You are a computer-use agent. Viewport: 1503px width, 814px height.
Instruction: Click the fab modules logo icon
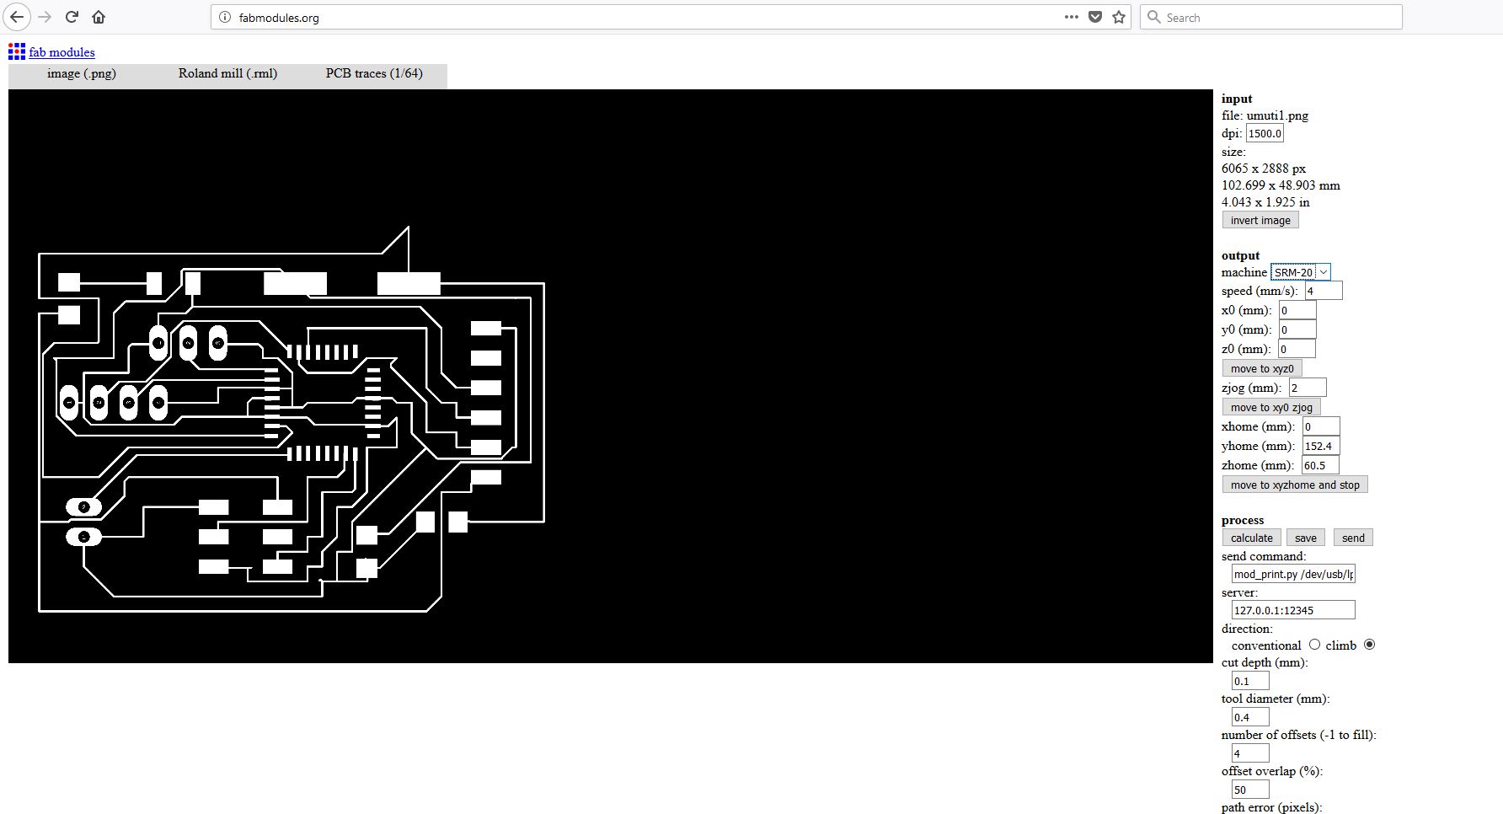[17, 52]
